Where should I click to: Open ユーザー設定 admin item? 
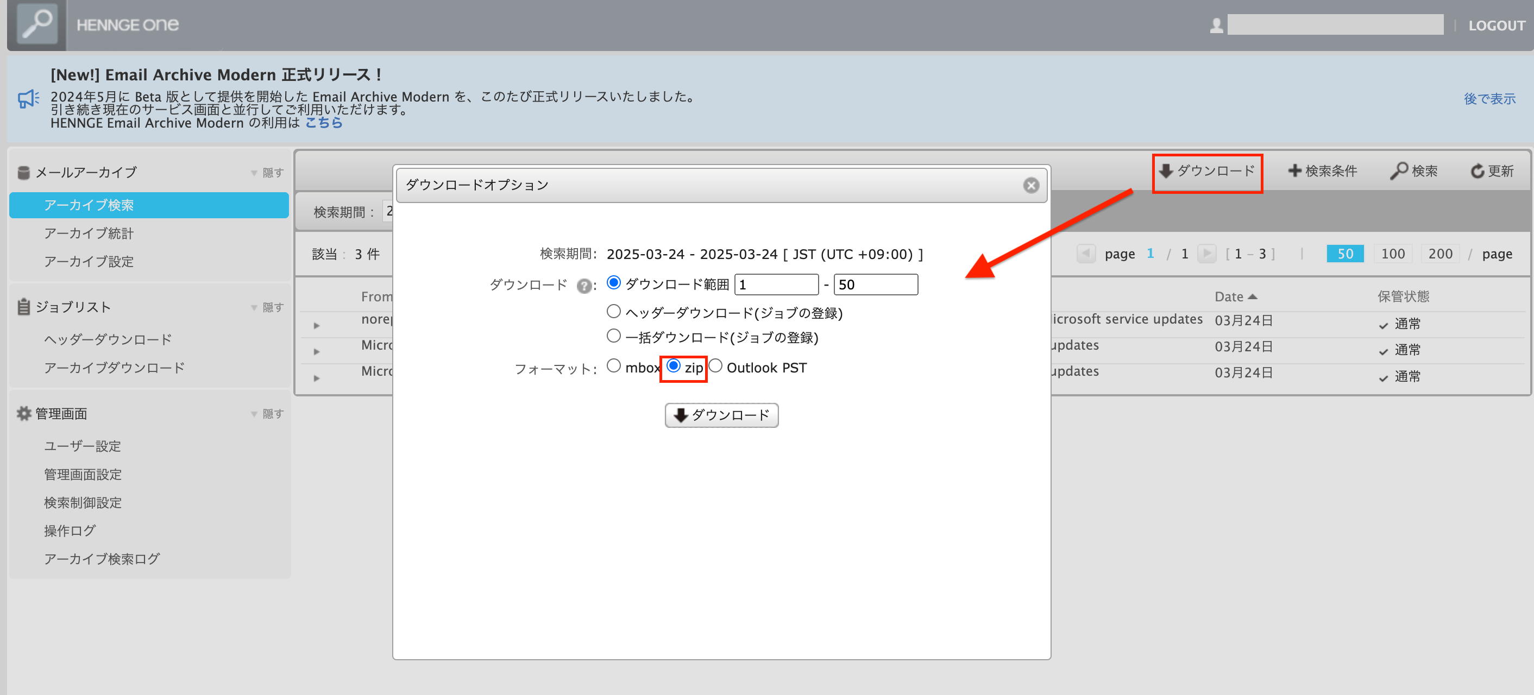pyautogui.click(x=82, y=446)
